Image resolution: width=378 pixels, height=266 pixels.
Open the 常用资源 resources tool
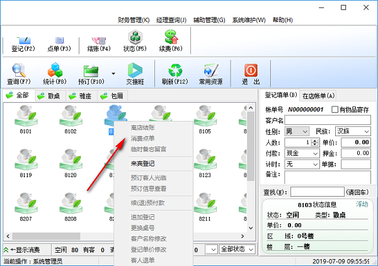[210, 74]
